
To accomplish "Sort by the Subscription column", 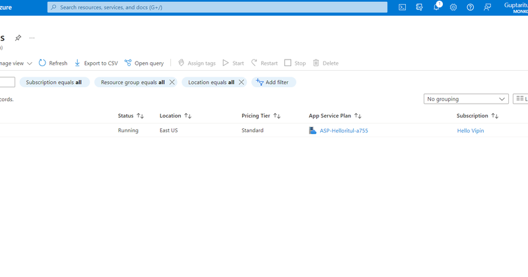I will tap(477, 116).
